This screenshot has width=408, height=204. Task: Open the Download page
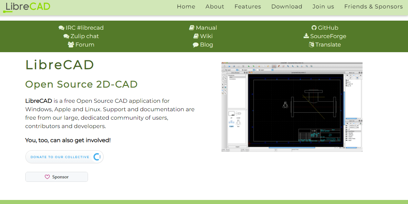coord(287,7)
